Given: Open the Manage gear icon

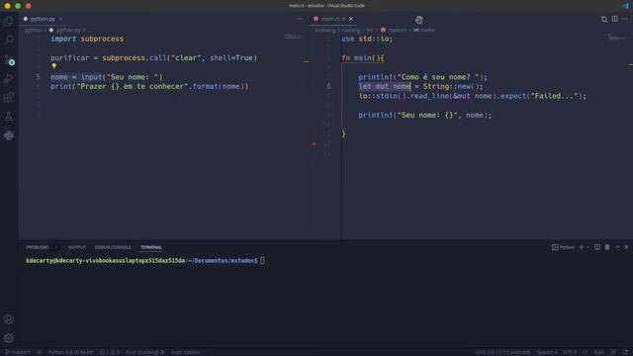Looking at the screenshot, I should click(x=9, y=338).
